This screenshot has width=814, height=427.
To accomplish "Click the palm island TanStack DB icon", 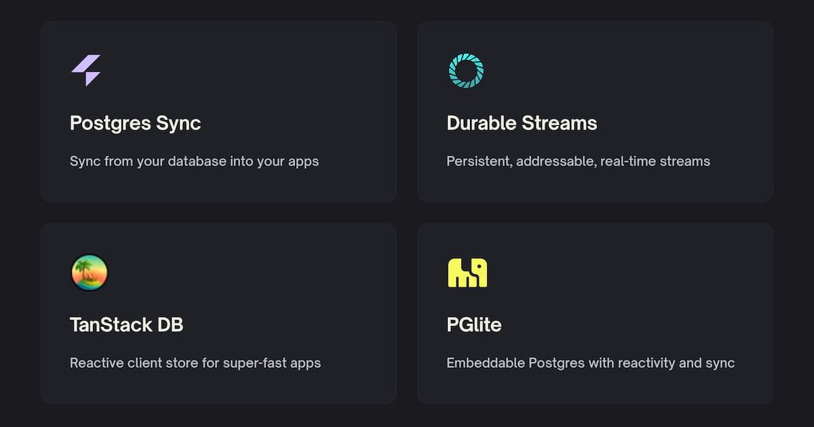I will 89,272.
